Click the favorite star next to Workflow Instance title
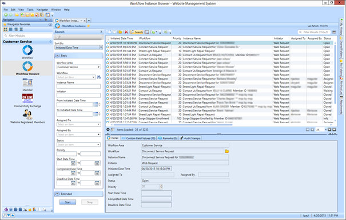Image resolution: width=346 pixels, height=220 pixels. tap(89, 26)
